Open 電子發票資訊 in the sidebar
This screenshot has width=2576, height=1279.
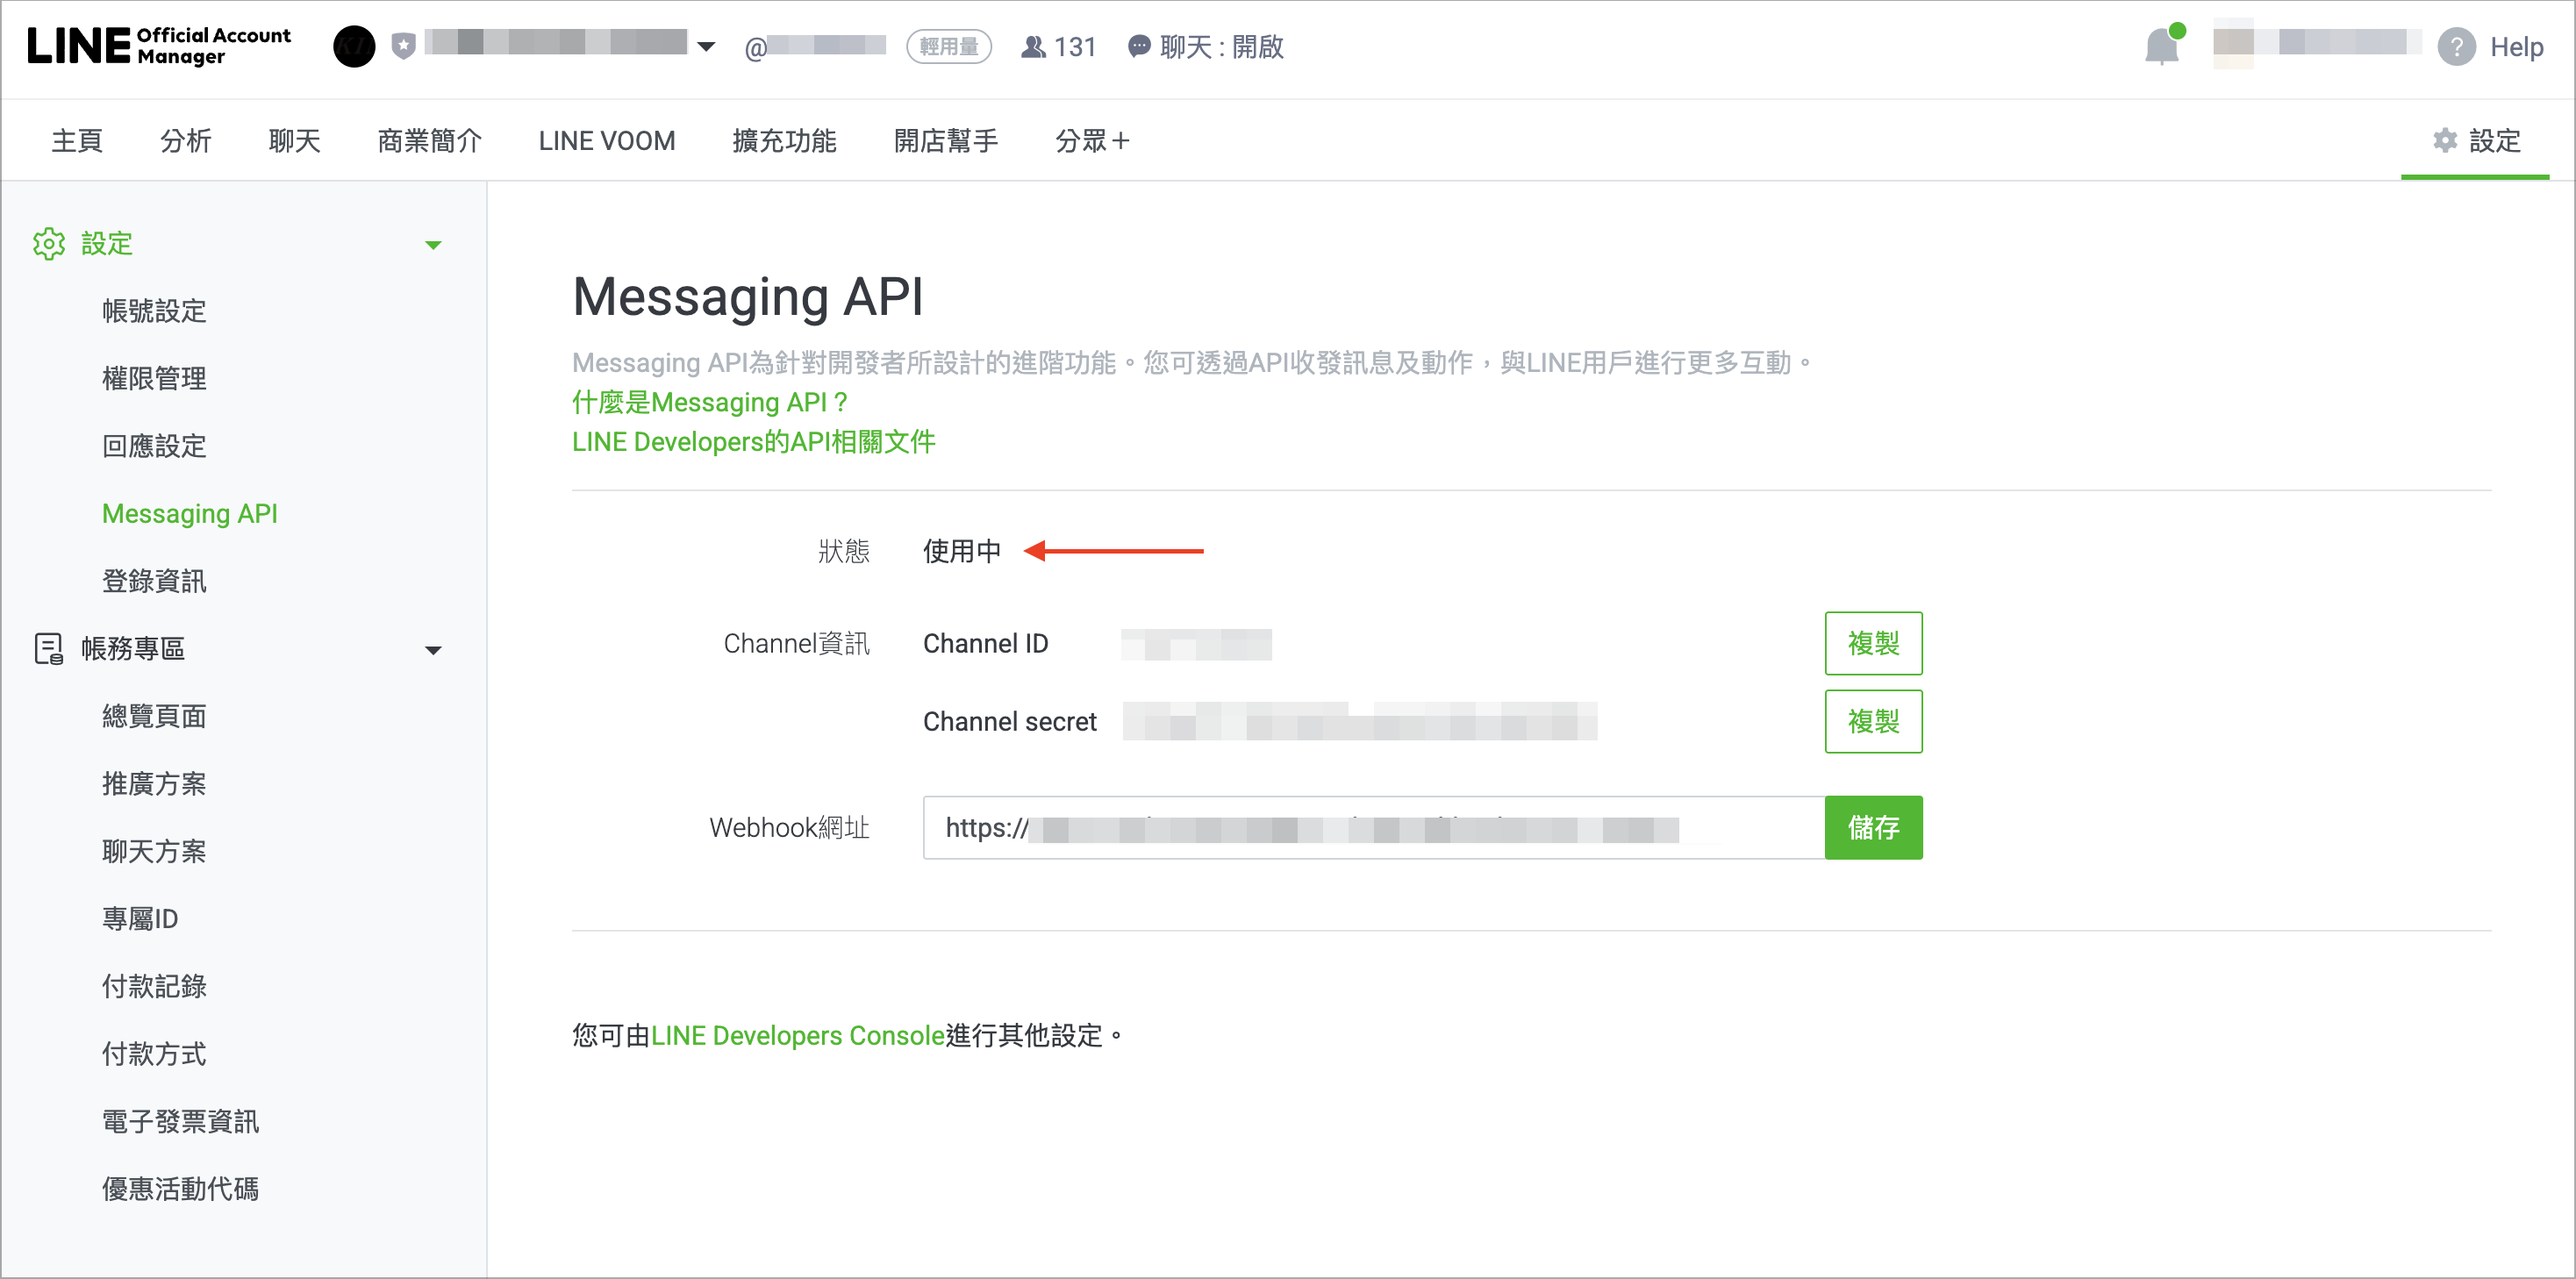(x=180, y=1121)
